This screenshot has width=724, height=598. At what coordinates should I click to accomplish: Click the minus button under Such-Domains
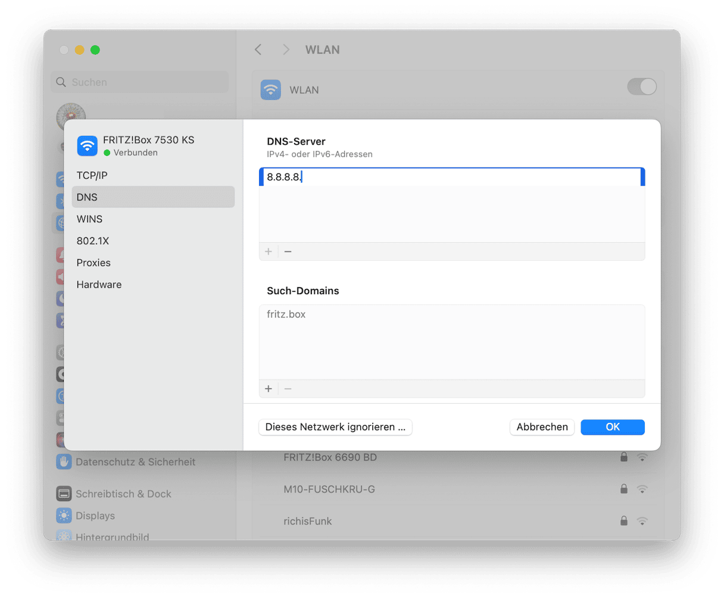(288, 388)
